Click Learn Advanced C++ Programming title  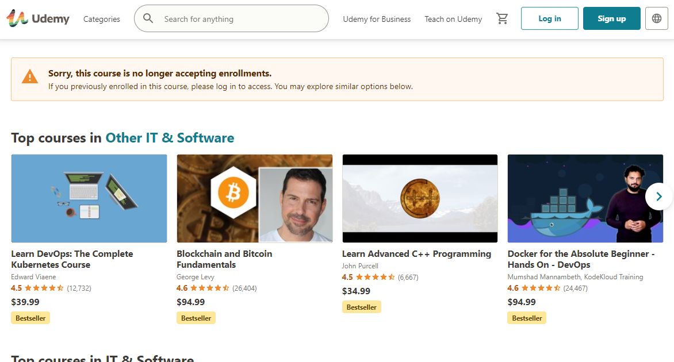coord(416,253)
